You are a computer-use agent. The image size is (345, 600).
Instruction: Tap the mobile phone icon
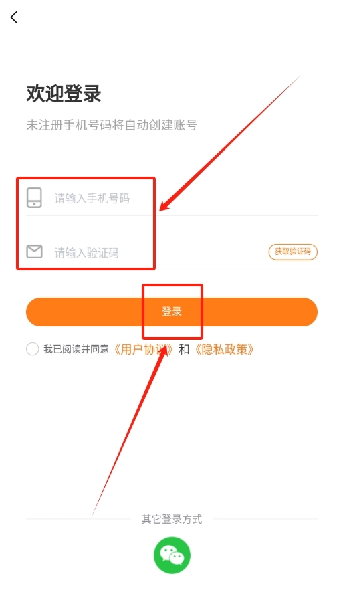tap(34, 197)
